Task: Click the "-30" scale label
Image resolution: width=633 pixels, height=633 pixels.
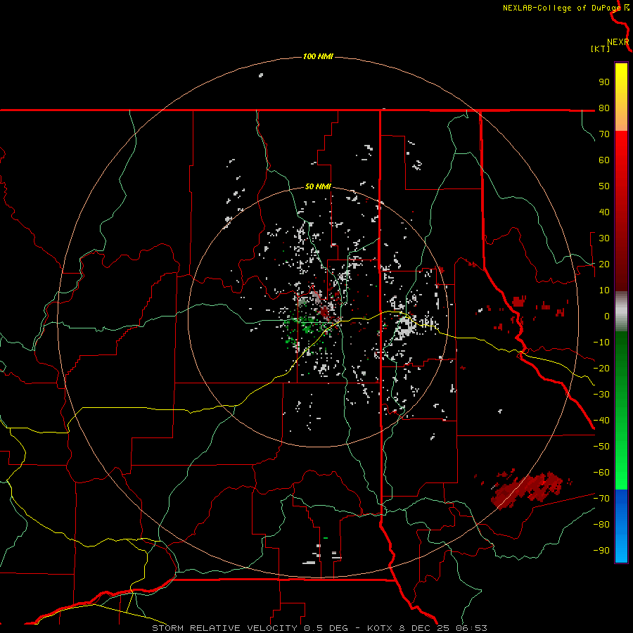Action: click(x=601, y=395)
